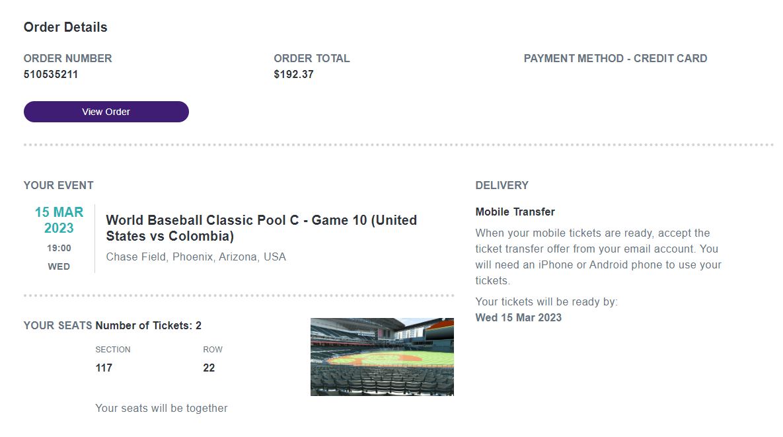Click the order total amount $192.37

(x=293, y=75)
